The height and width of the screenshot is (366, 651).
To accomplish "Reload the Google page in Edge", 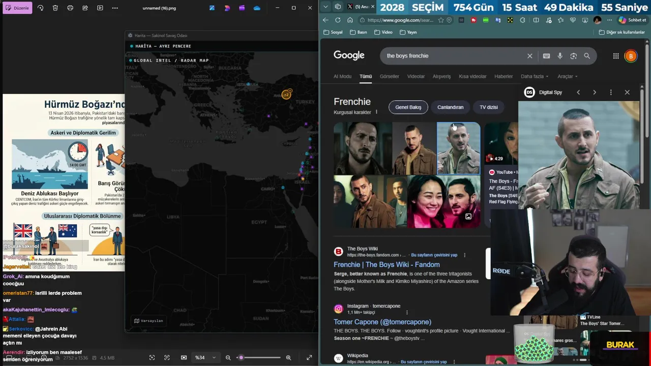I will [338, 20].
